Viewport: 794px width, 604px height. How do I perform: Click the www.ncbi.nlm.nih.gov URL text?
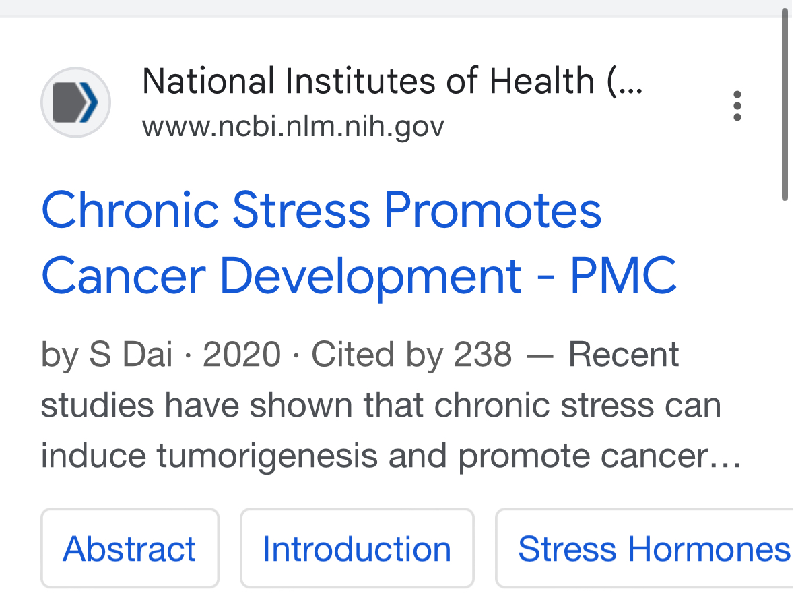pos(293,127)
